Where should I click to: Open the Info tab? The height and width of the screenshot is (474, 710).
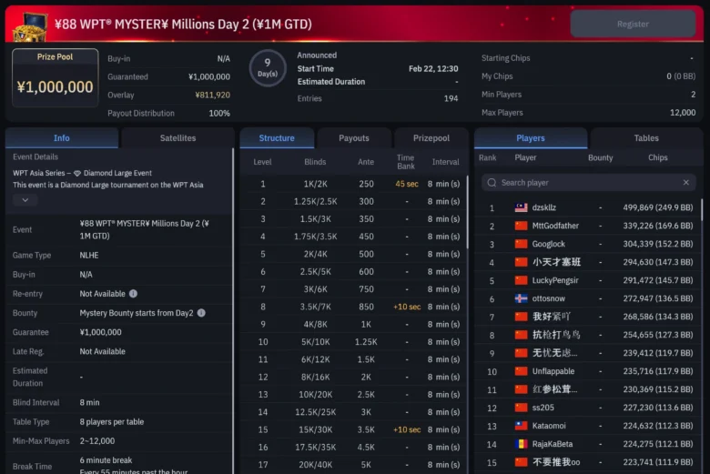tap(62, 138)
